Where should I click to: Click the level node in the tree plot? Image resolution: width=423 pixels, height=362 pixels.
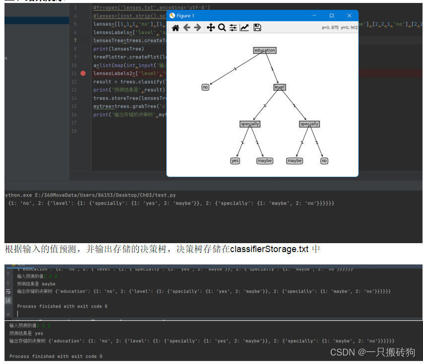pos(280,87)
